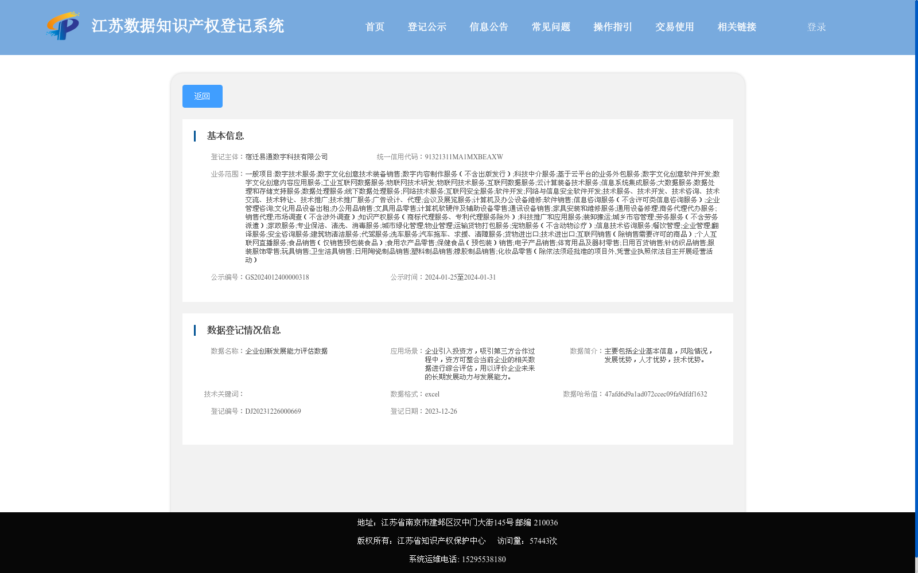Open the 相关链接 menu item
The width and height of the screenshot is (918, 573).
pyautogui.click(x=737, y=27)
